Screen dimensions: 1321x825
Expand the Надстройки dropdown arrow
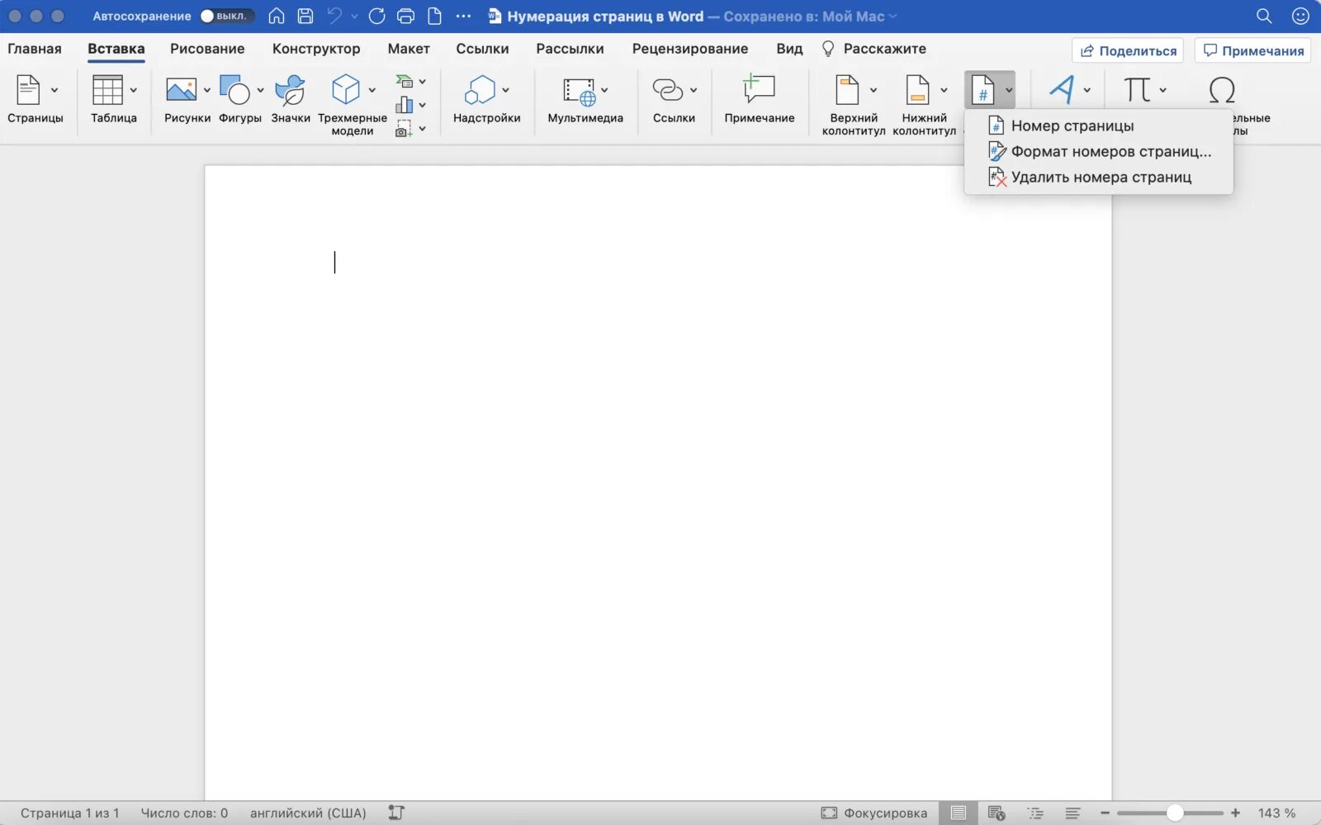coord(505,90)
